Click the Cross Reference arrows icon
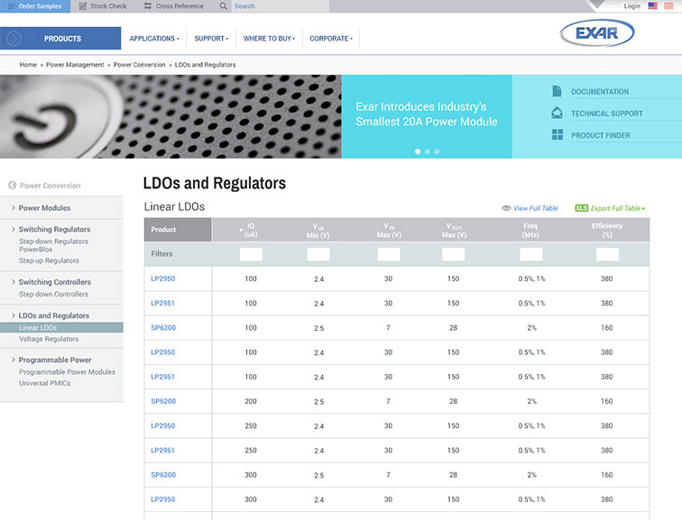This screenshot has height=520, width=682. click(146, 6)
